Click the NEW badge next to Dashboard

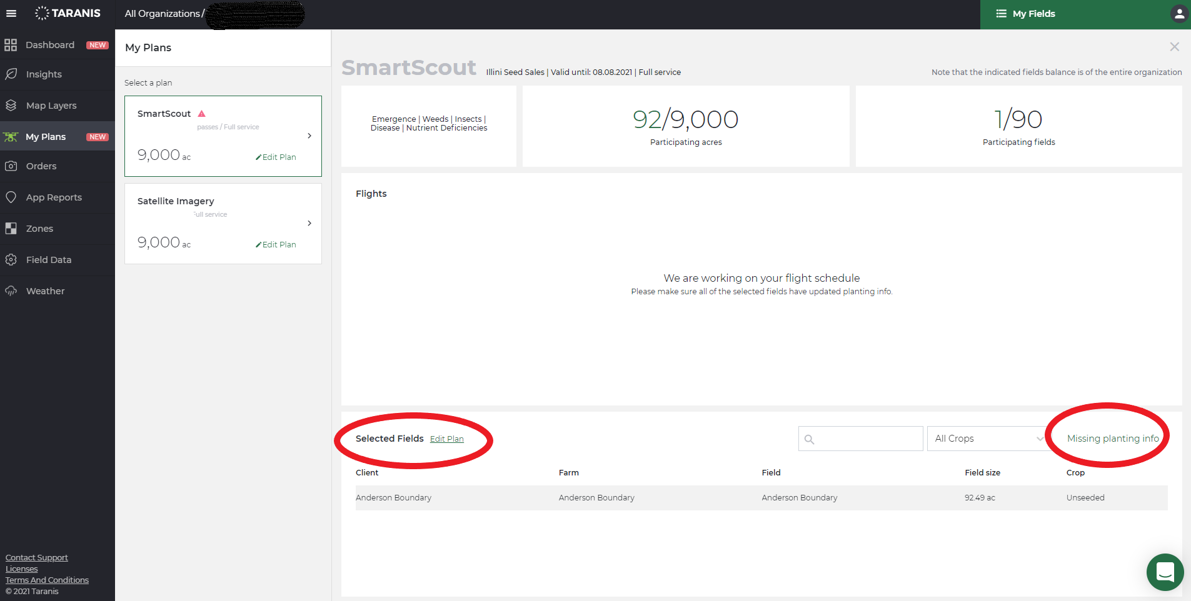(98, 45)
